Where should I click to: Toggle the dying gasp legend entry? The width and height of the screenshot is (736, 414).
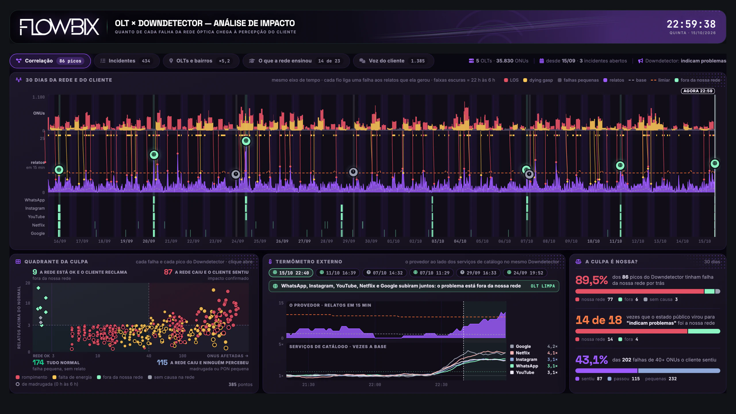tap(538, 80)
